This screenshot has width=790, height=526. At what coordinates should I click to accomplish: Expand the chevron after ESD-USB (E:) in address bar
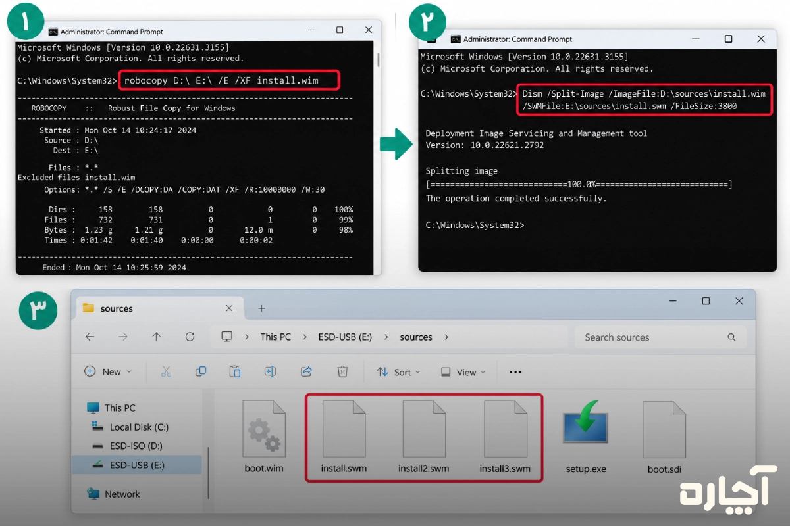click(386, 337)
